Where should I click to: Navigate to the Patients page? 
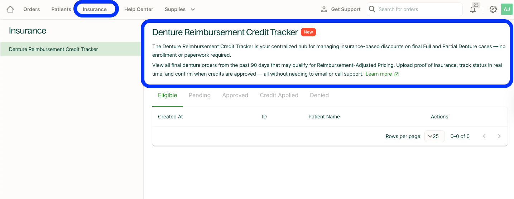coord(61,9)
